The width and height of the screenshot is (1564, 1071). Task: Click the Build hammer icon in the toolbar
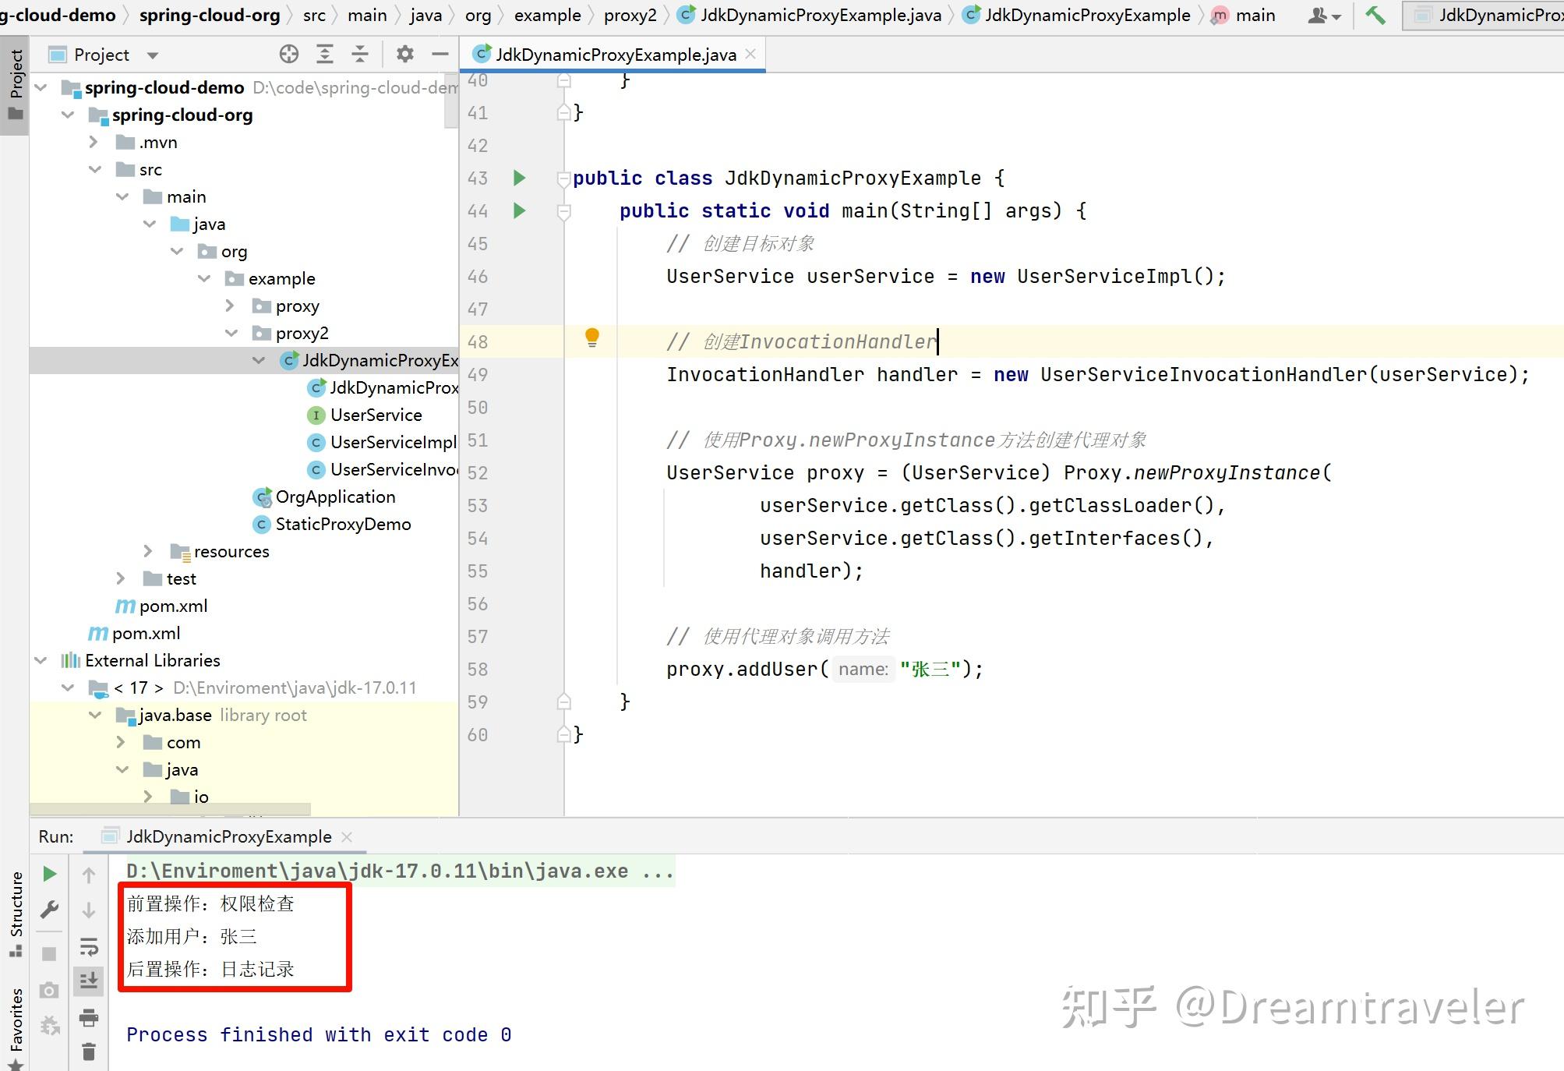click(1375, 15)
